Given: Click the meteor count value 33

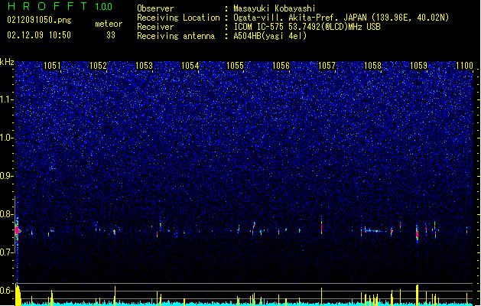Looking at the screenshot, I should (x=111, y=35).
